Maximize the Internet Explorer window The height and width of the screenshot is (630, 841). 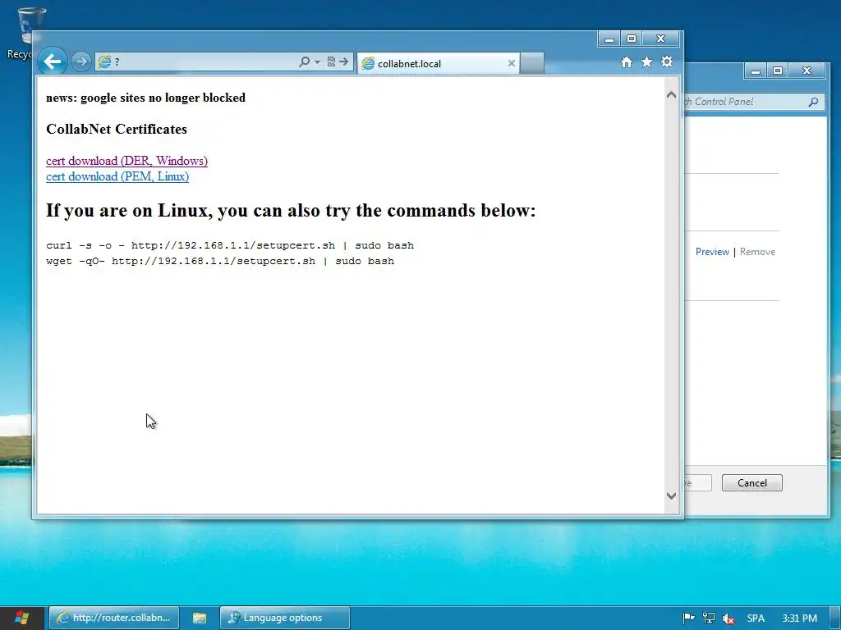(632, 39)
